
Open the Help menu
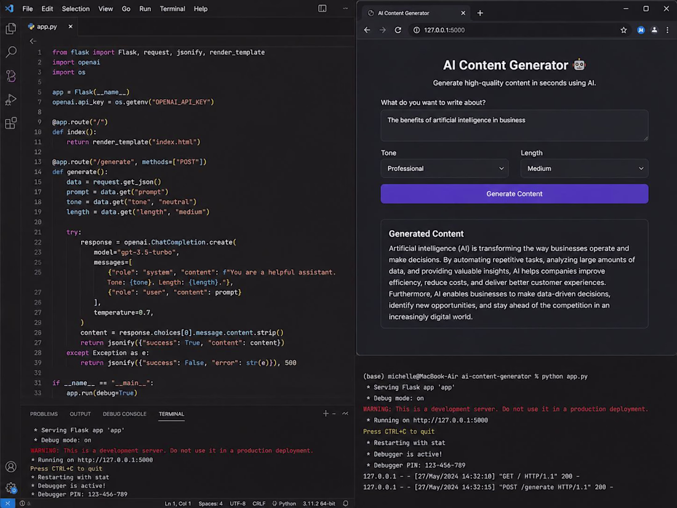pos(201,9)
